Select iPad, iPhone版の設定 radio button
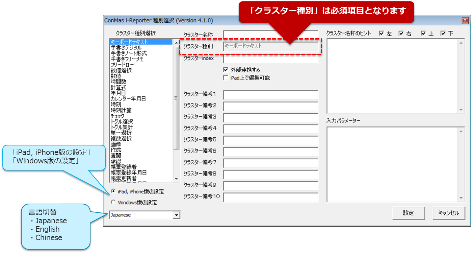This screenshot has height=253, width=471. 113,191
